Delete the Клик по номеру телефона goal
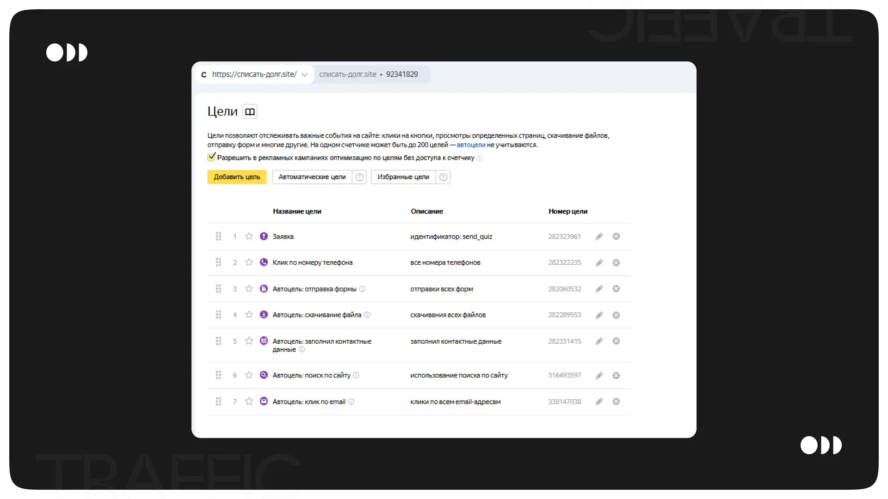Image resolution: width=888 pixels, height=499 pixels. click(x=616, y=263)
